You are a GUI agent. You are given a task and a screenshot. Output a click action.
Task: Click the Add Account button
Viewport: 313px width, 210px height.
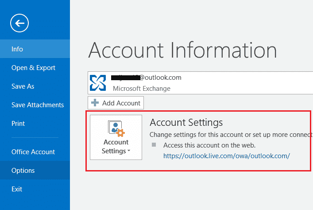tap(116, 103)
